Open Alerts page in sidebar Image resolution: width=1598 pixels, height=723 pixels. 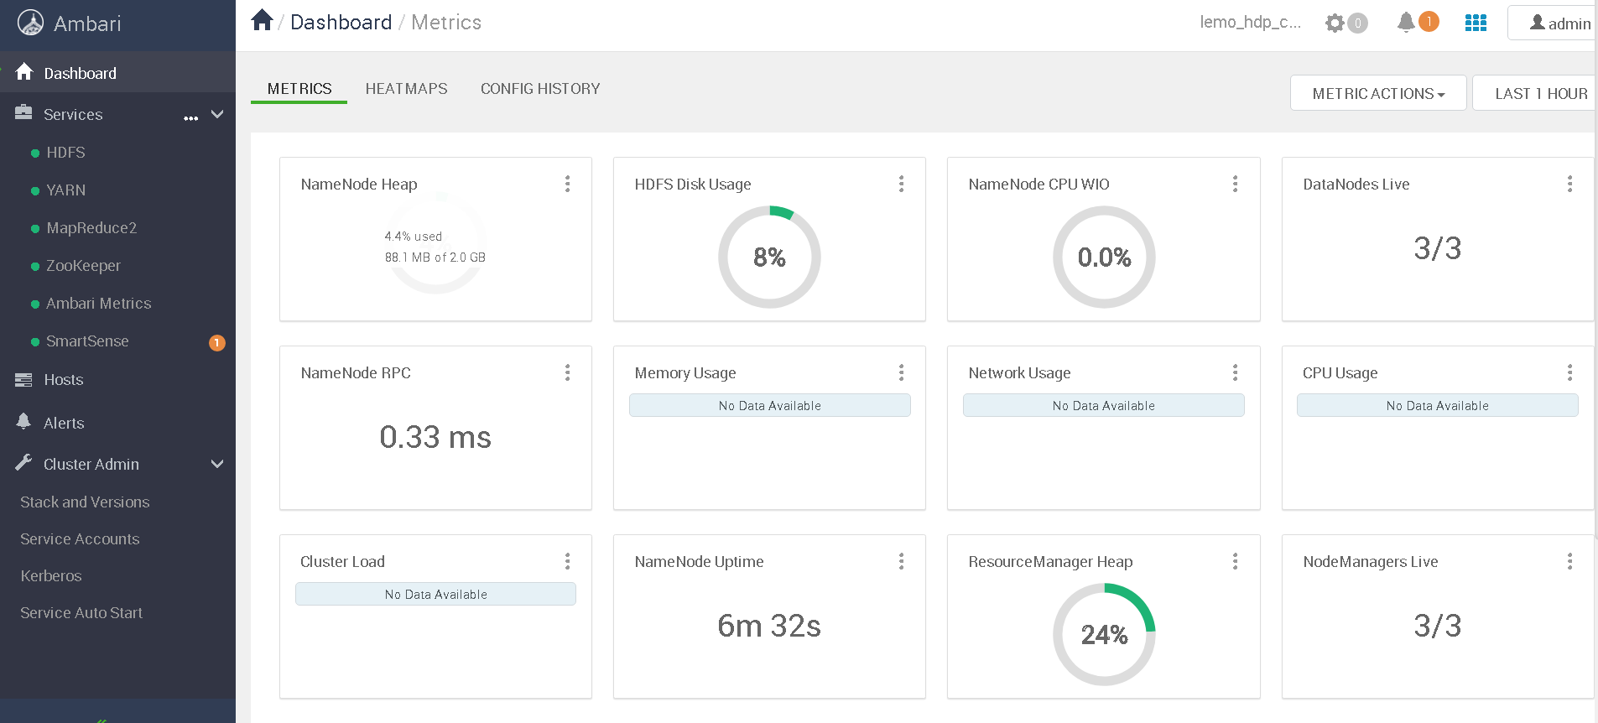click(64, 424)
